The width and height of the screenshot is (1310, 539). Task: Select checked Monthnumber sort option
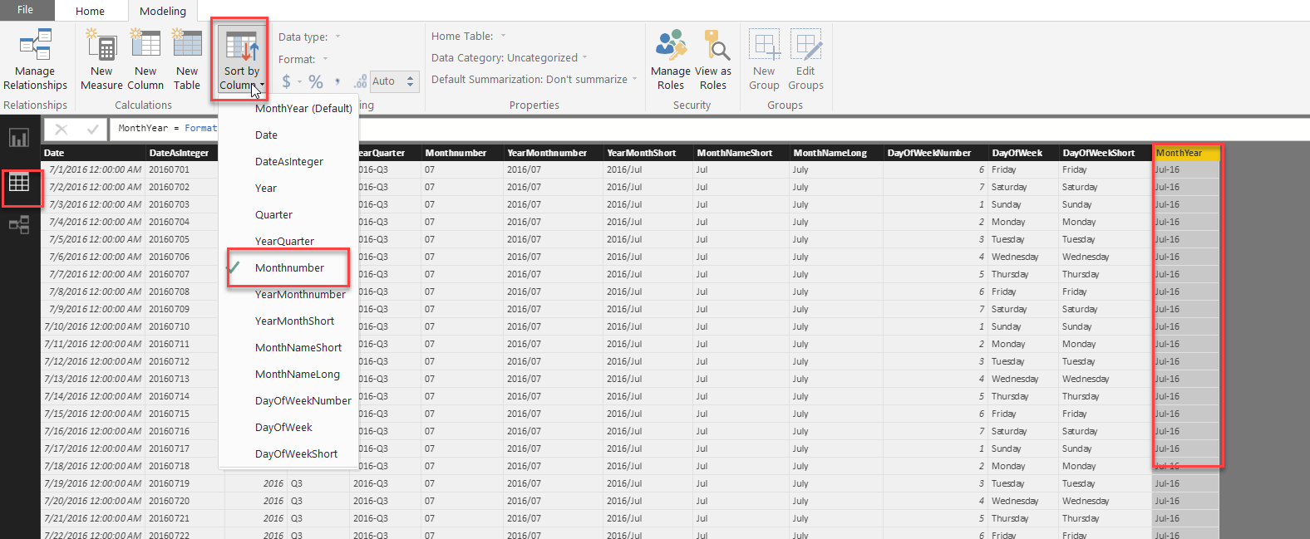pos(288,267)
